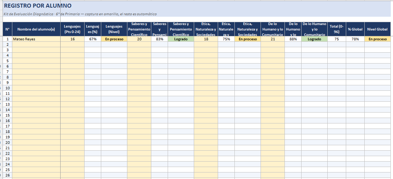The image size is (393, 179).
Task: Select En proceso under Nivel Global
Action: coord(377,39)
